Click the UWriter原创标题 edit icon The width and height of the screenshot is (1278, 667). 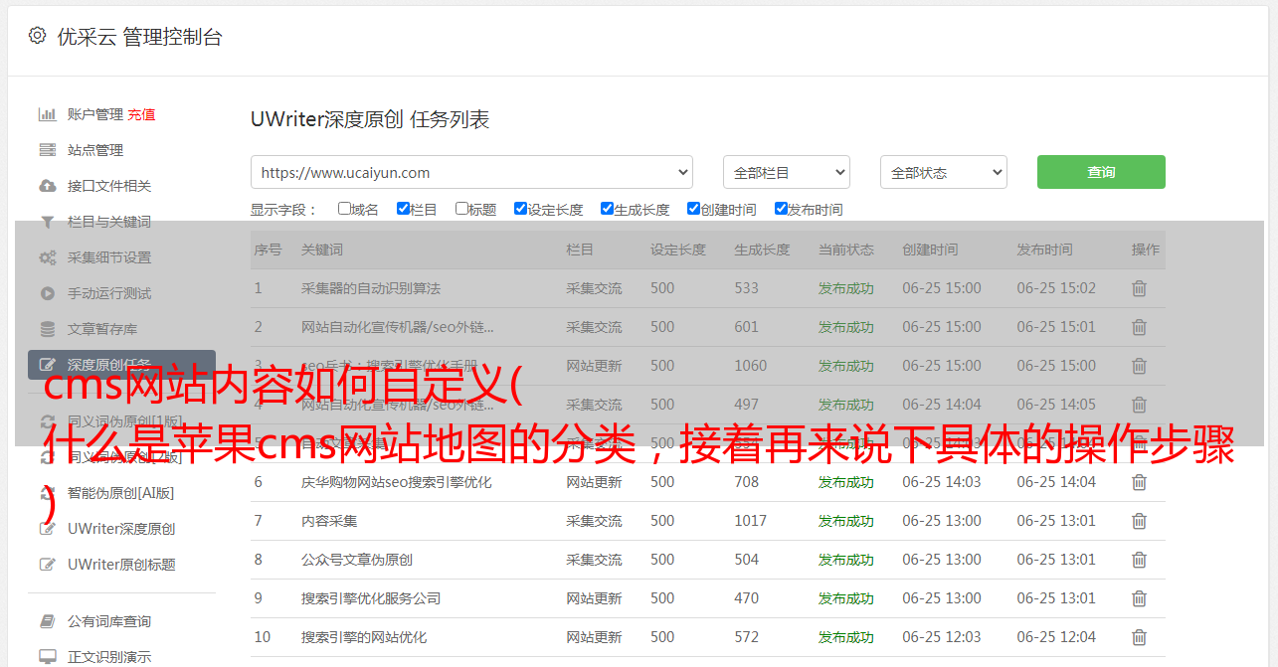pos(47,565)
